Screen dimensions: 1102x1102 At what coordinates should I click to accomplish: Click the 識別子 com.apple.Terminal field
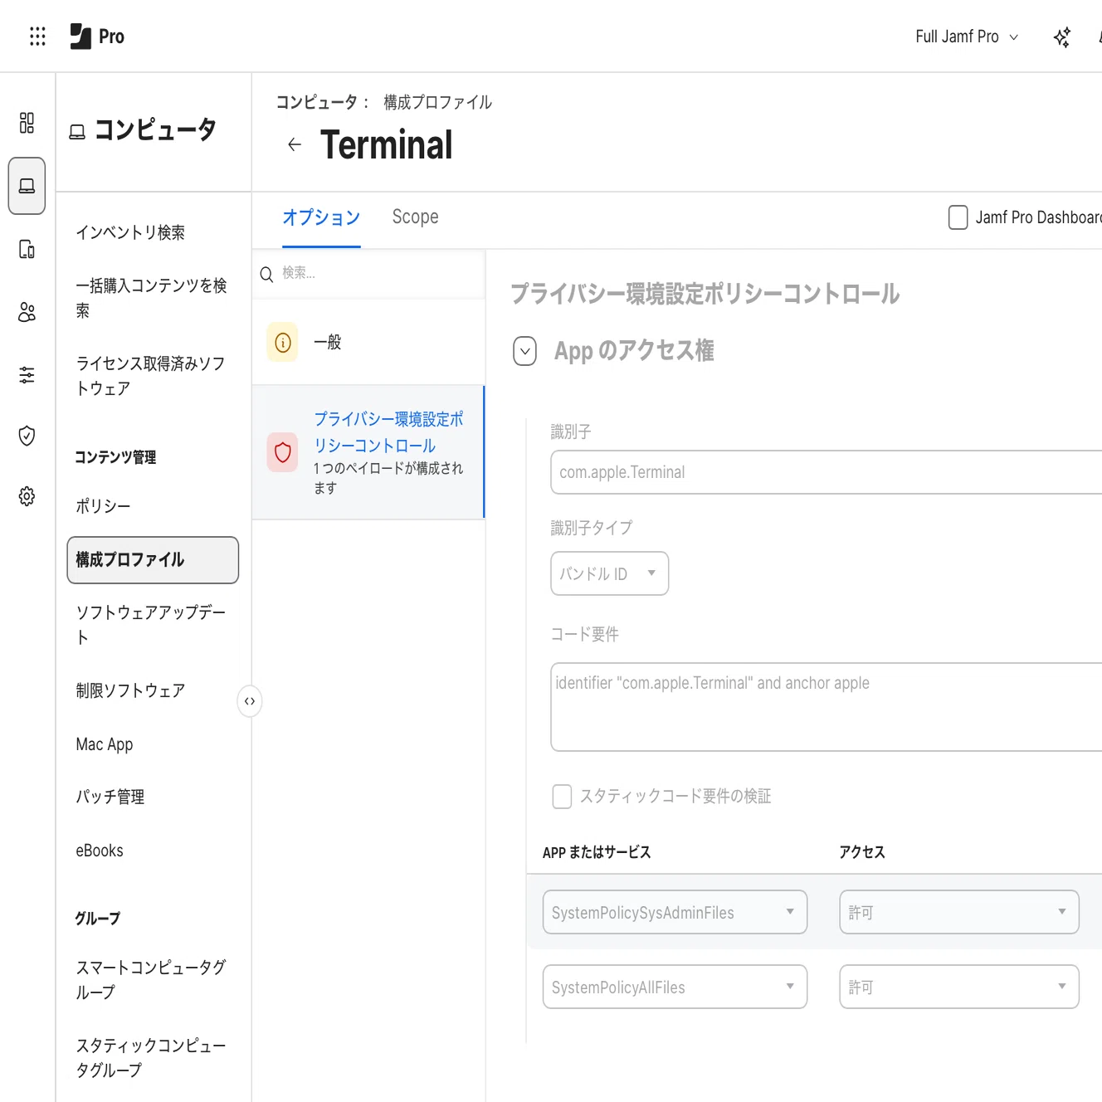pyautogui.click(x=826, y=472)
